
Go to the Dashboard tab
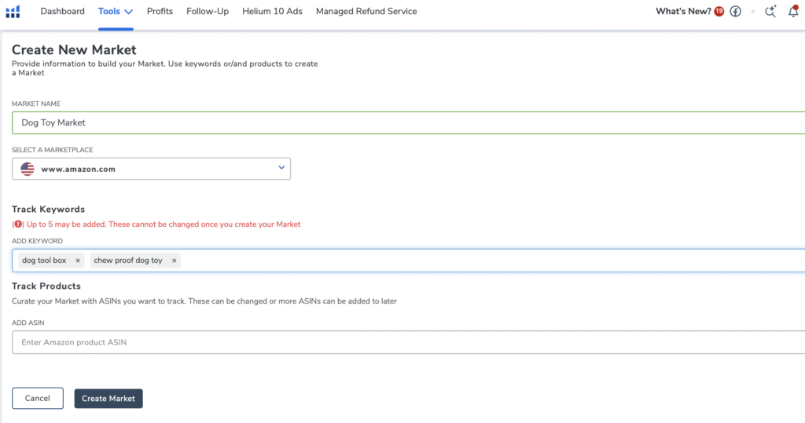click(x=62, y=12)
